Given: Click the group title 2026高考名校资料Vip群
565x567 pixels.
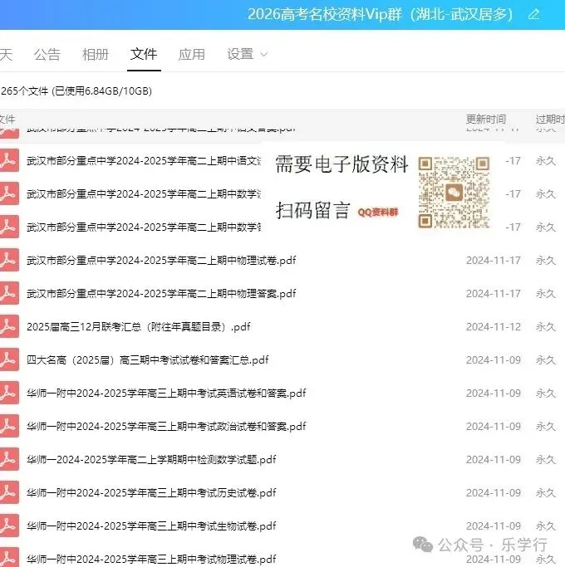Looking at the screenshot, I should tap(380, 14).
